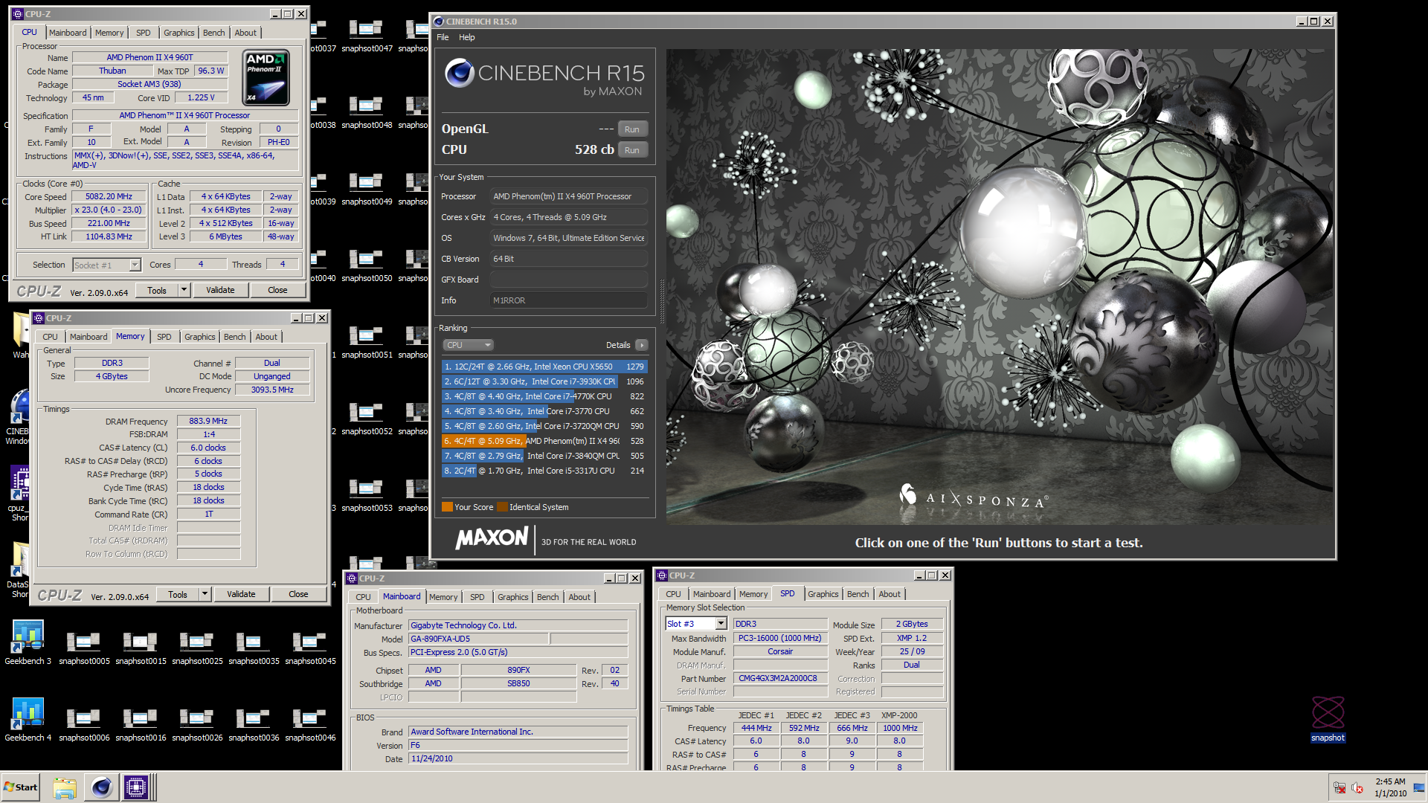Click the Info field containing M1RROR

pyautogui.click(x=568, y=300)
